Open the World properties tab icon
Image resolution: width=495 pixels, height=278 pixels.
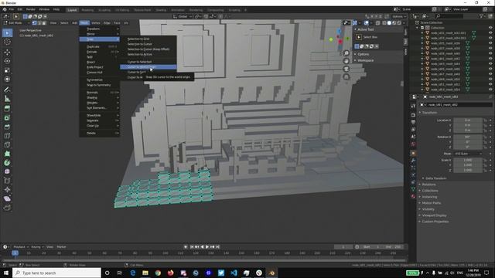tap(413, 144)
